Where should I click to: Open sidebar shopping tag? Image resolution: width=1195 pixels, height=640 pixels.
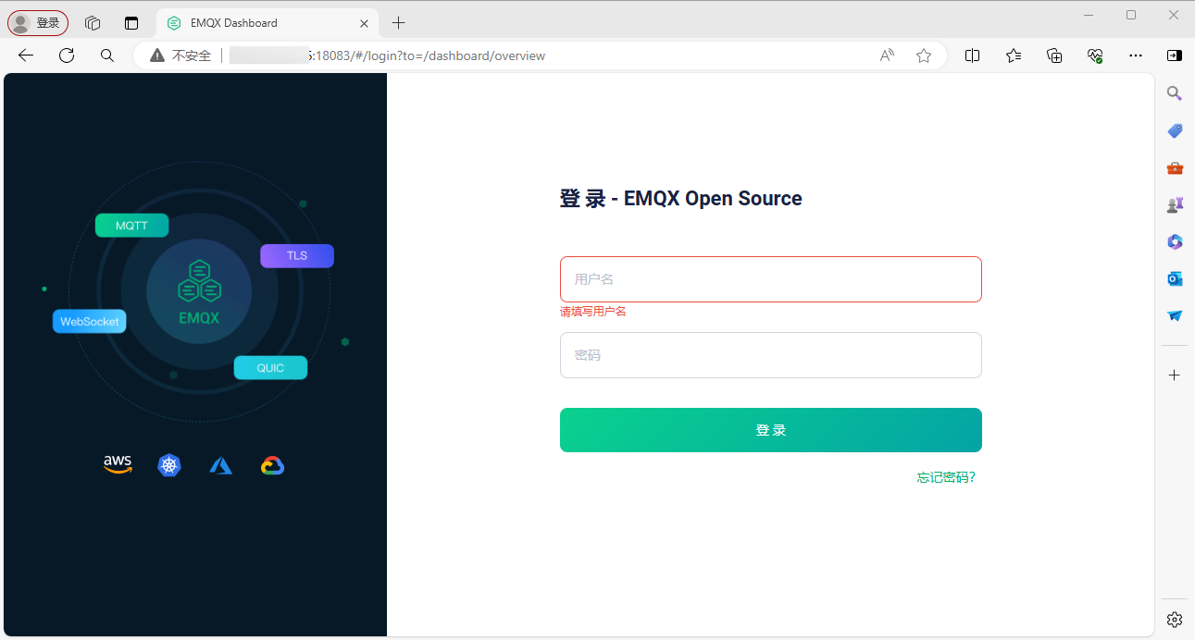[1175, 130]
